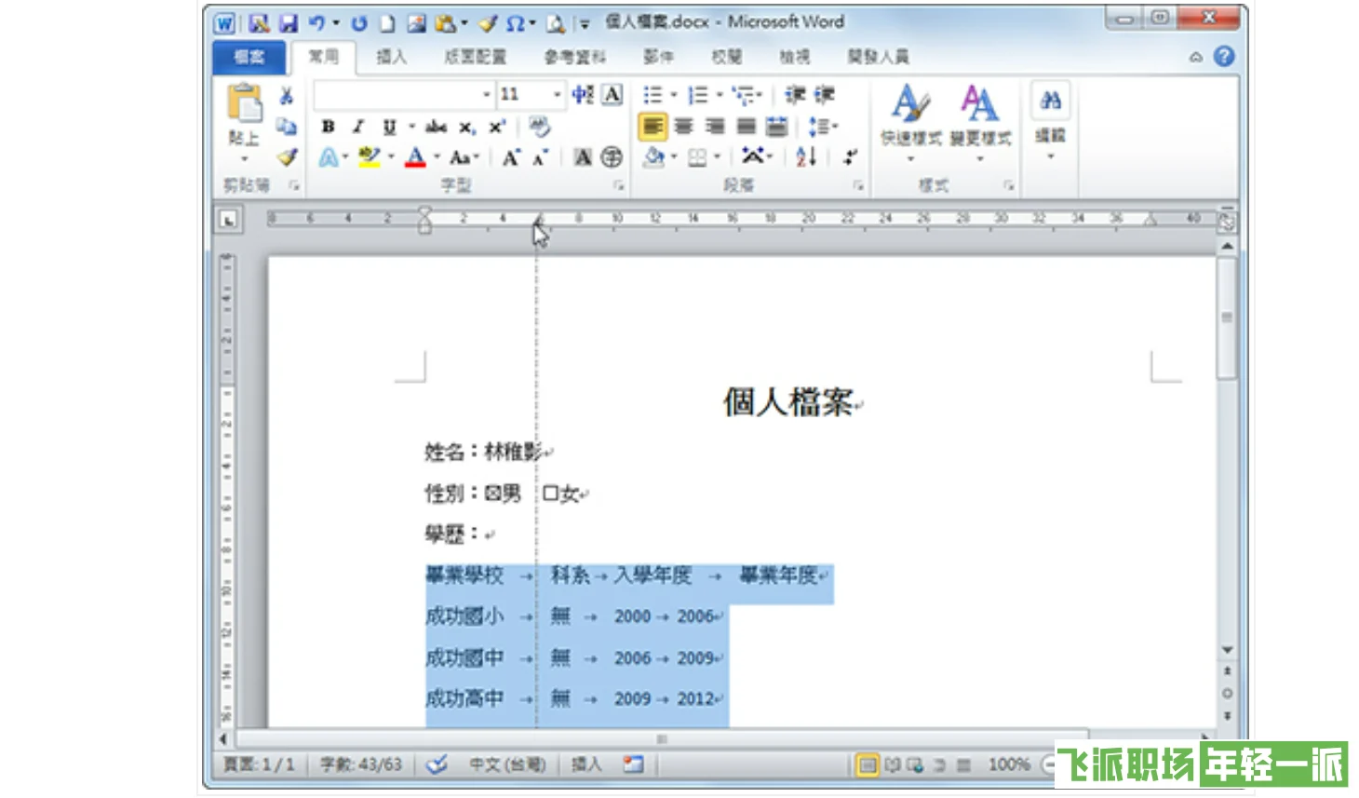
Task: Expand the font color dropdown arrow
Action: [437, 157]
